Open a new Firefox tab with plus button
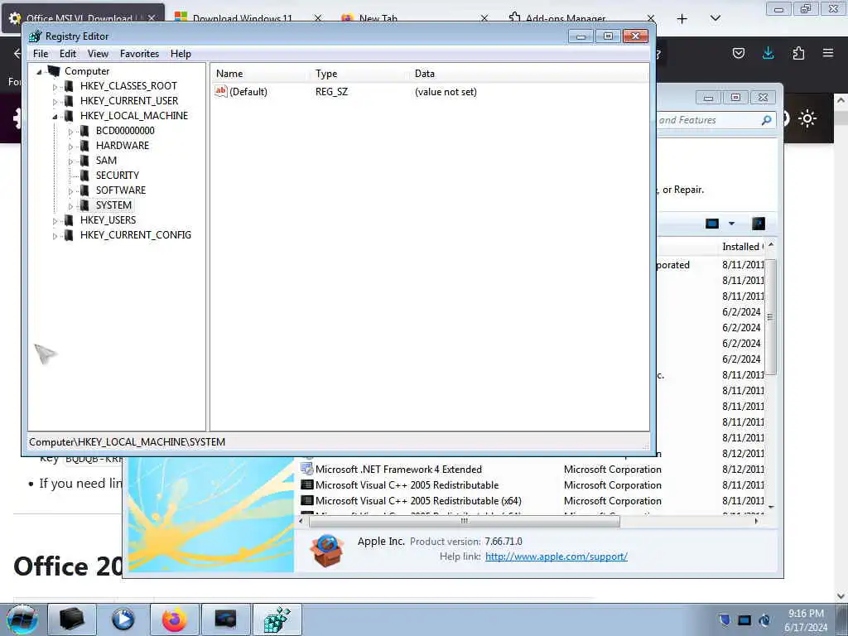Screen dimensions: 848x636 pos(682,19)
